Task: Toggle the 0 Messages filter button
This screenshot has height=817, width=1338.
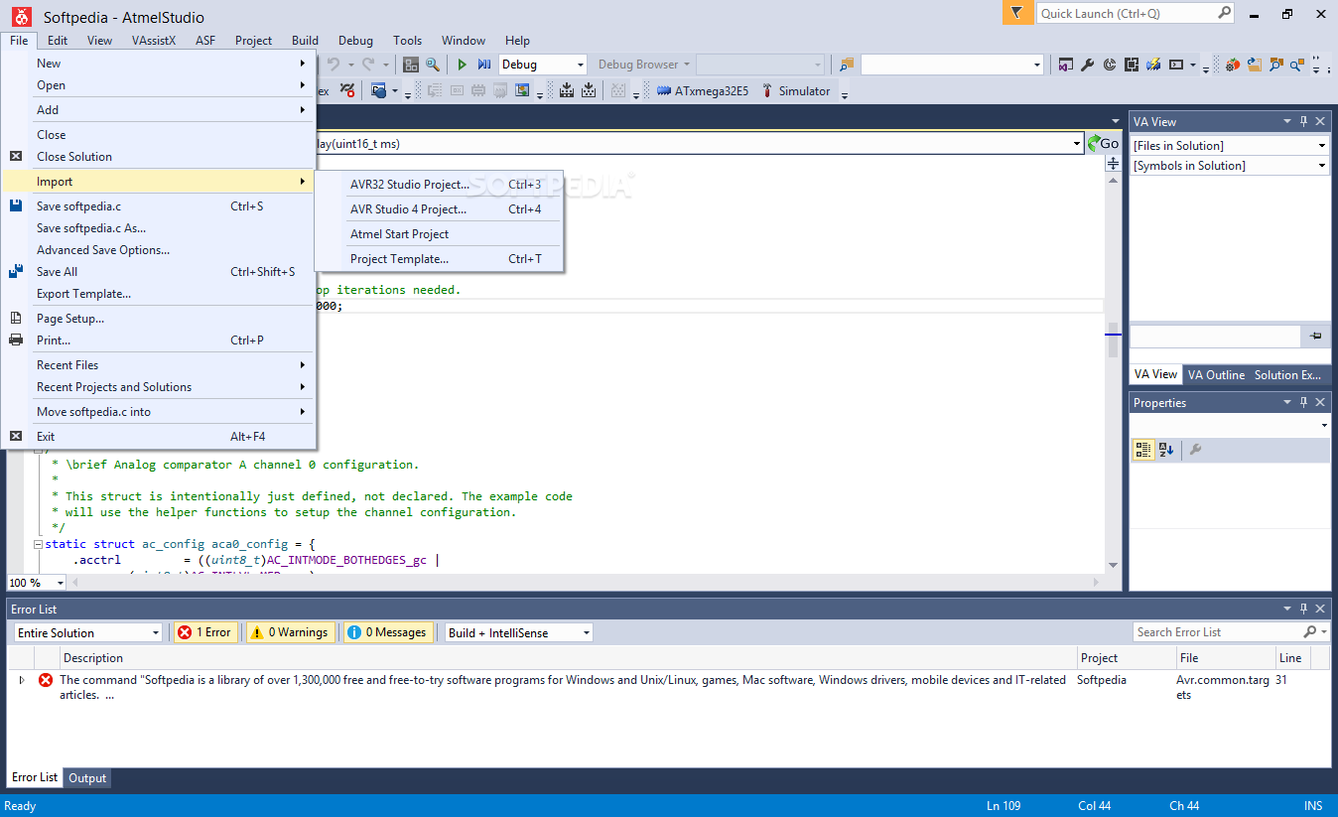Action: click(389, 632)
